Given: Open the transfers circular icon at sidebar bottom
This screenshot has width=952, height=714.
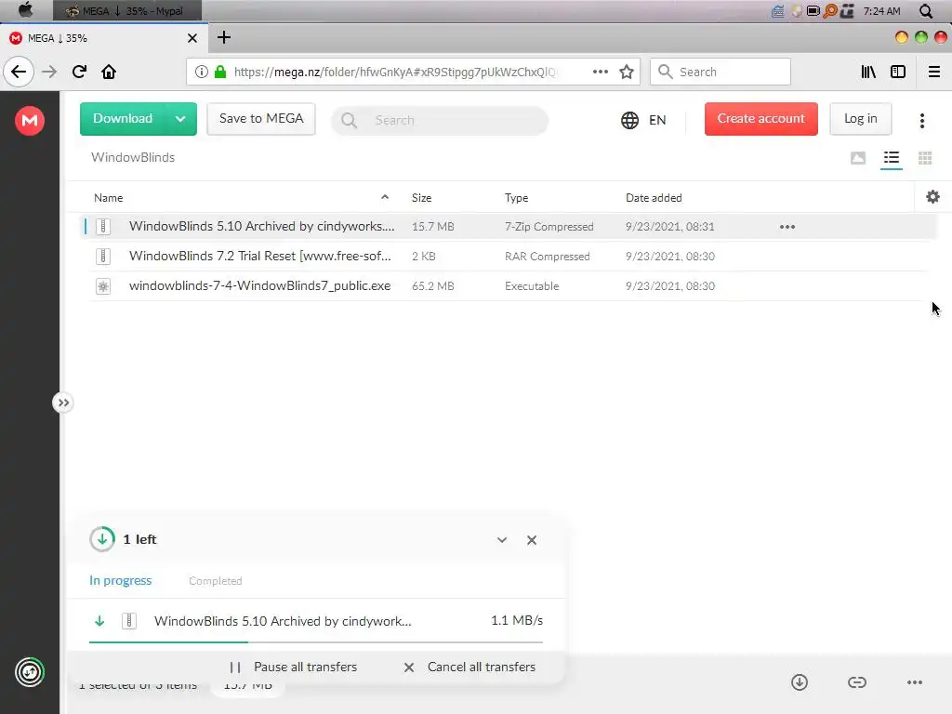Looking at the screenshot, I should pos(29,672).
